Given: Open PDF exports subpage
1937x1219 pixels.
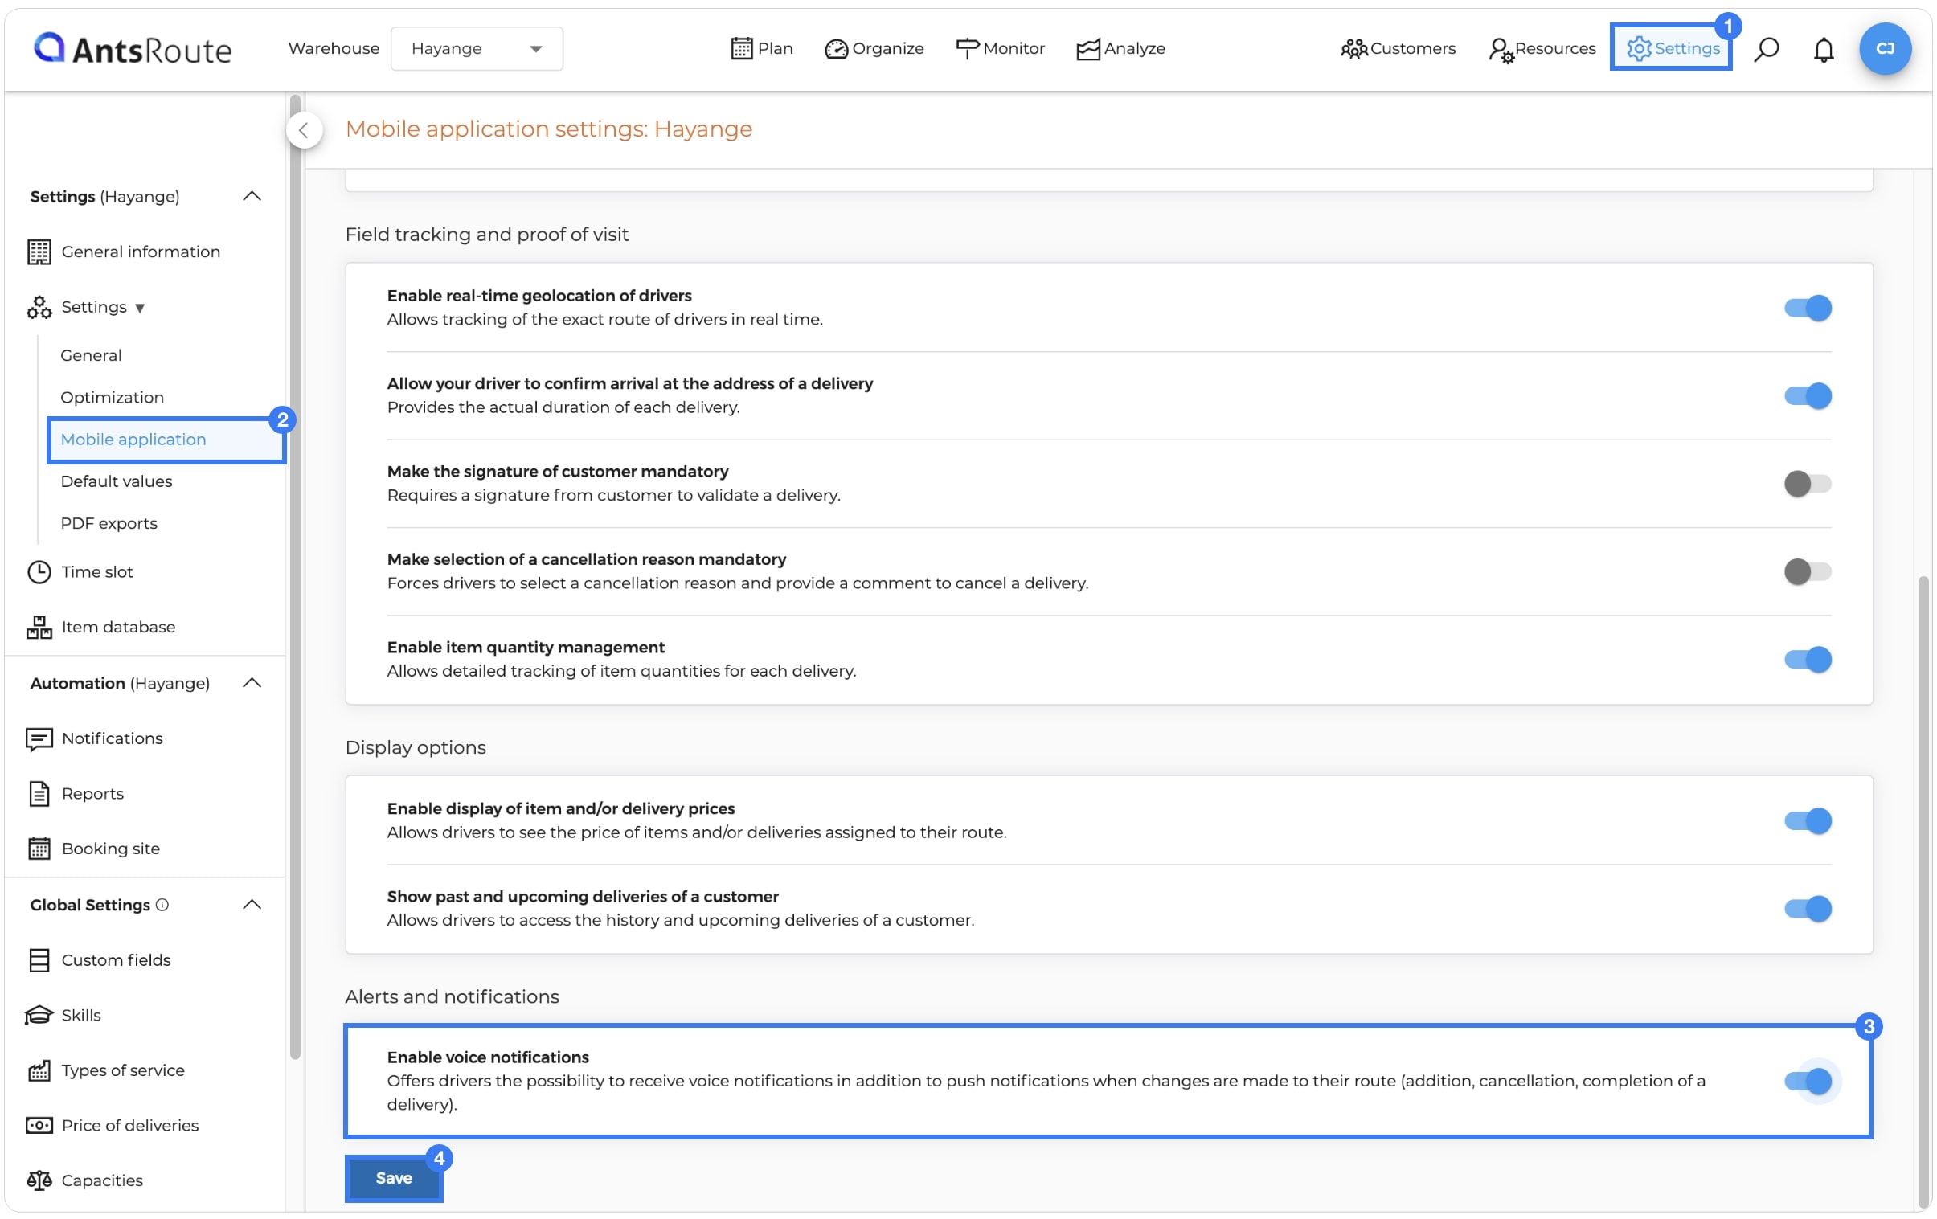Looking at the screenshot, I should coord(109,523).
